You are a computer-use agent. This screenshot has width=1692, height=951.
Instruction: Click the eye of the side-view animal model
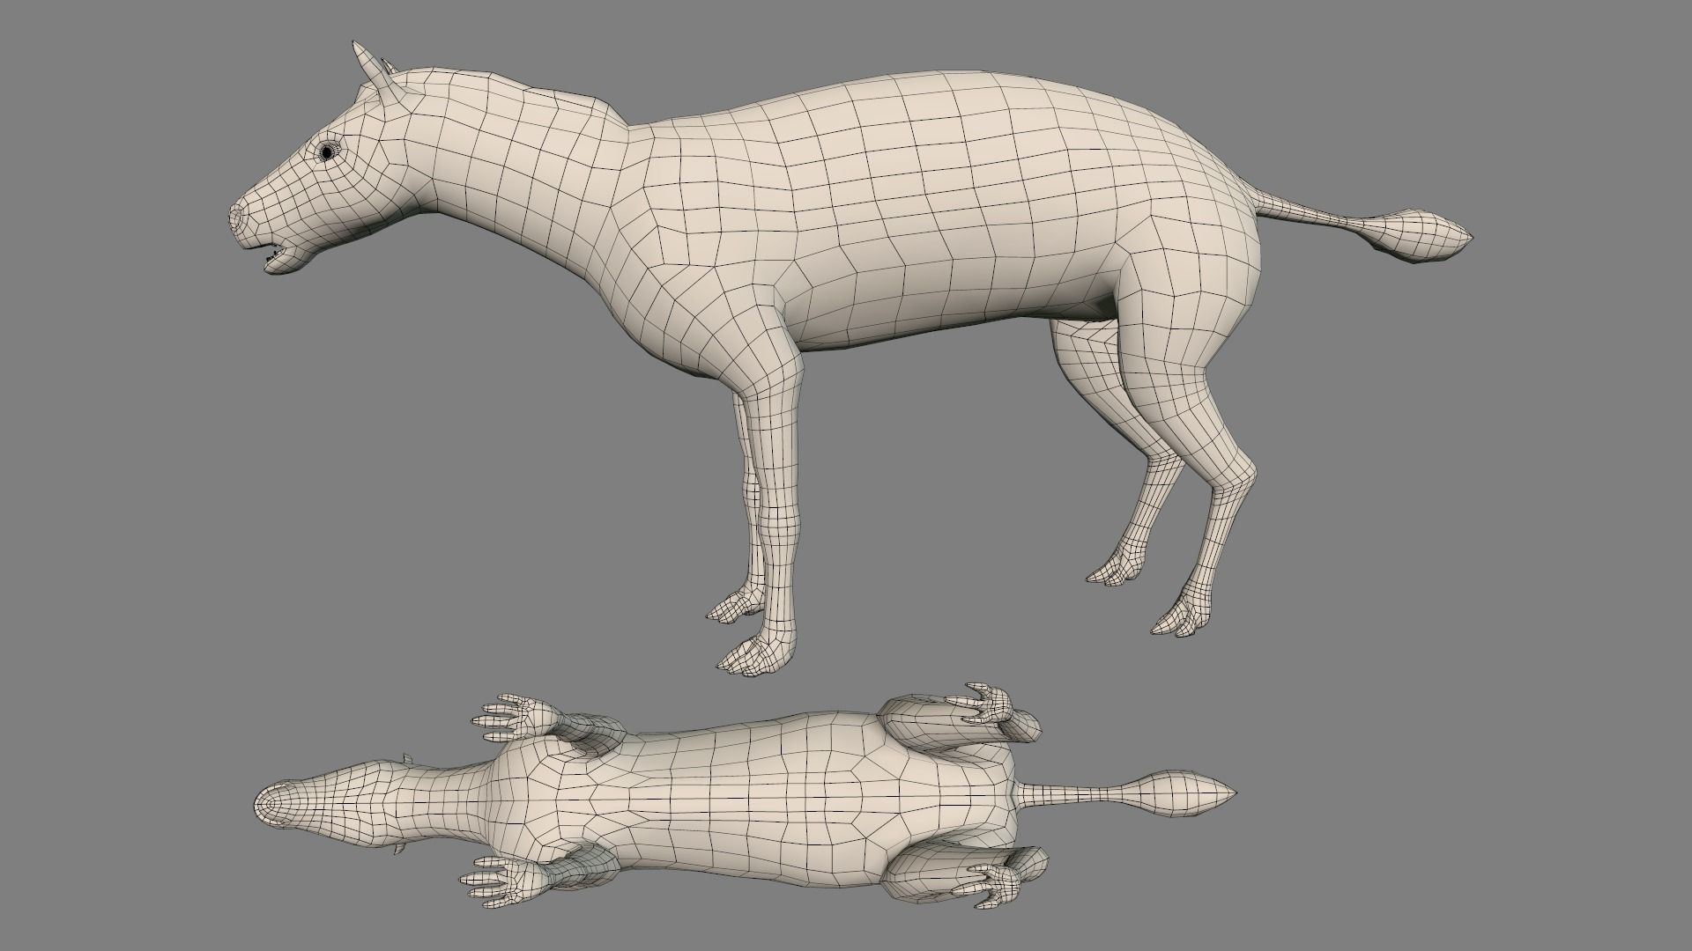[326, 152]
